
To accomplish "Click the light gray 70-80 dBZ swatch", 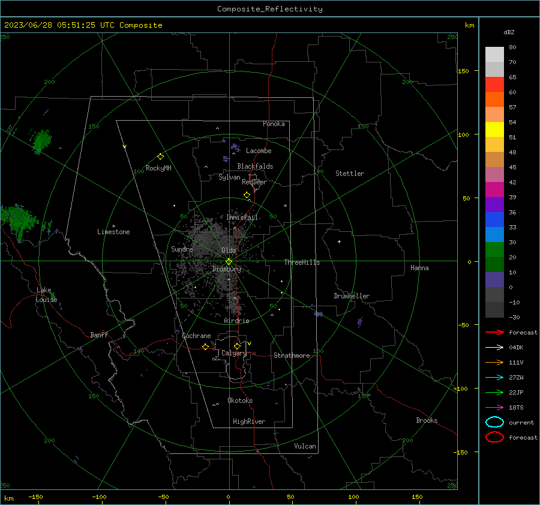I will 494,54.
